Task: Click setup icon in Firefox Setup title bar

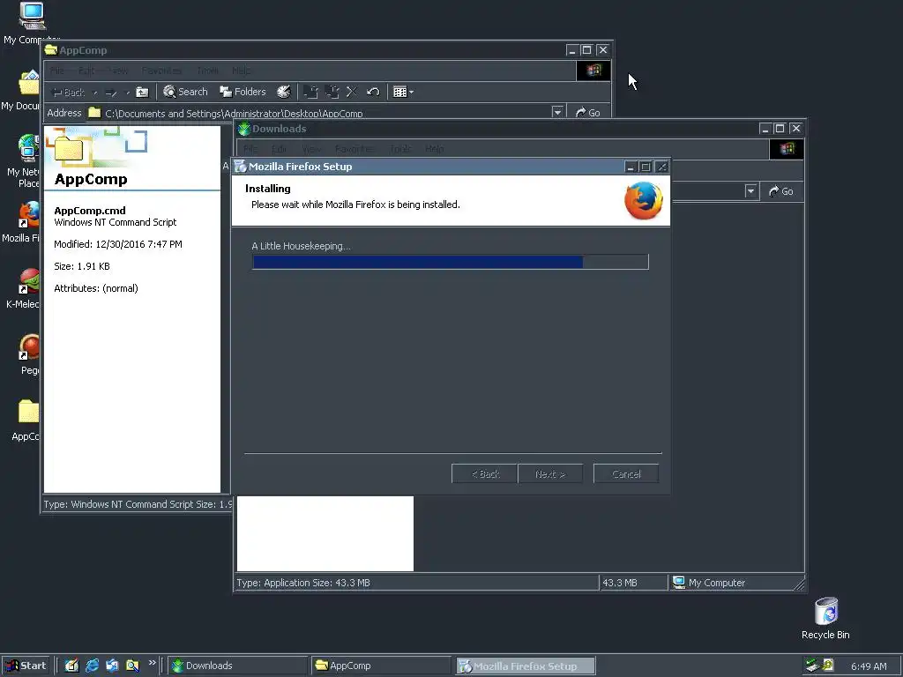Action: [x=240, y=167]
